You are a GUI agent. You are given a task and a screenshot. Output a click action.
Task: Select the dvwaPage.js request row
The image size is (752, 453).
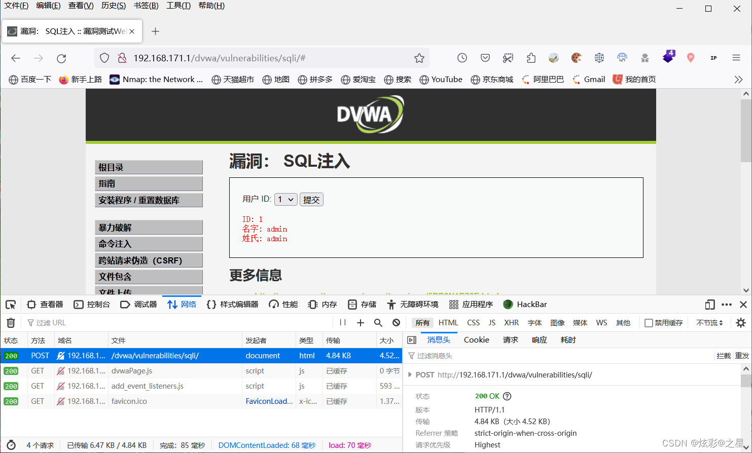(x=201, y=371)
